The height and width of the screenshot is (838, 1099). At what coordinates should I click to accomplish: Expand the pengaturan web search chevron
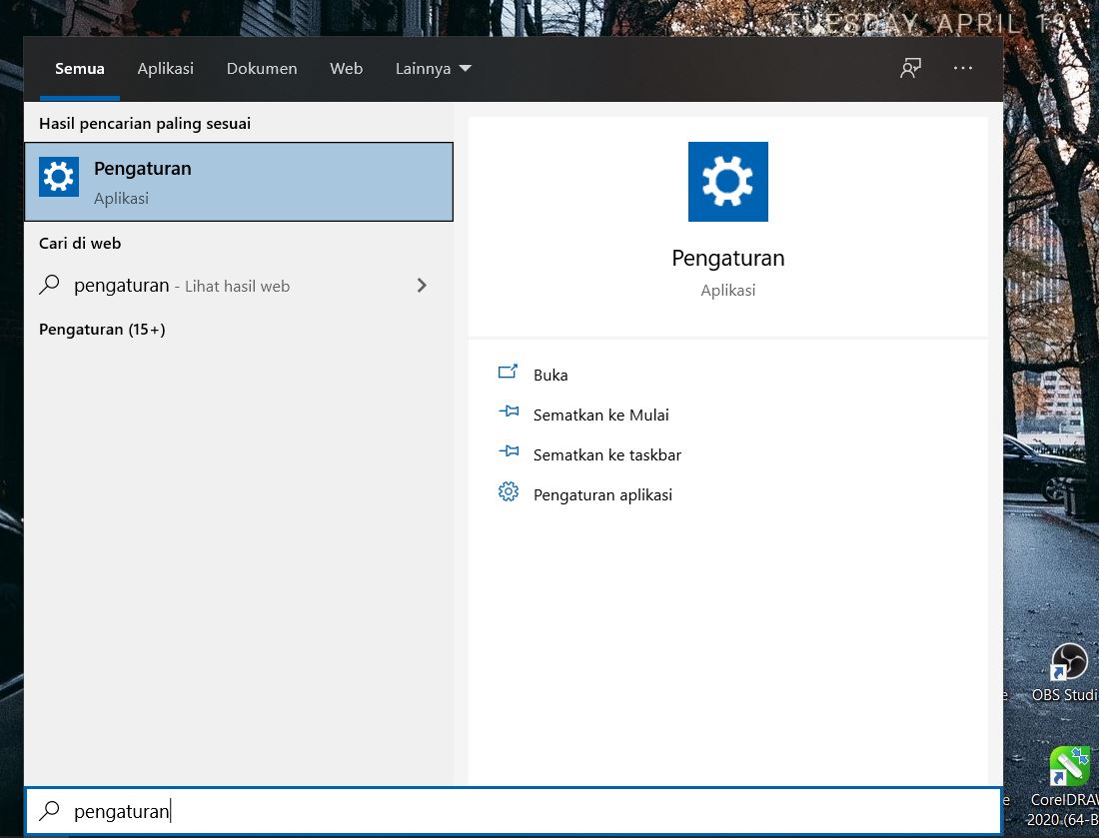(x=422, y=286)
